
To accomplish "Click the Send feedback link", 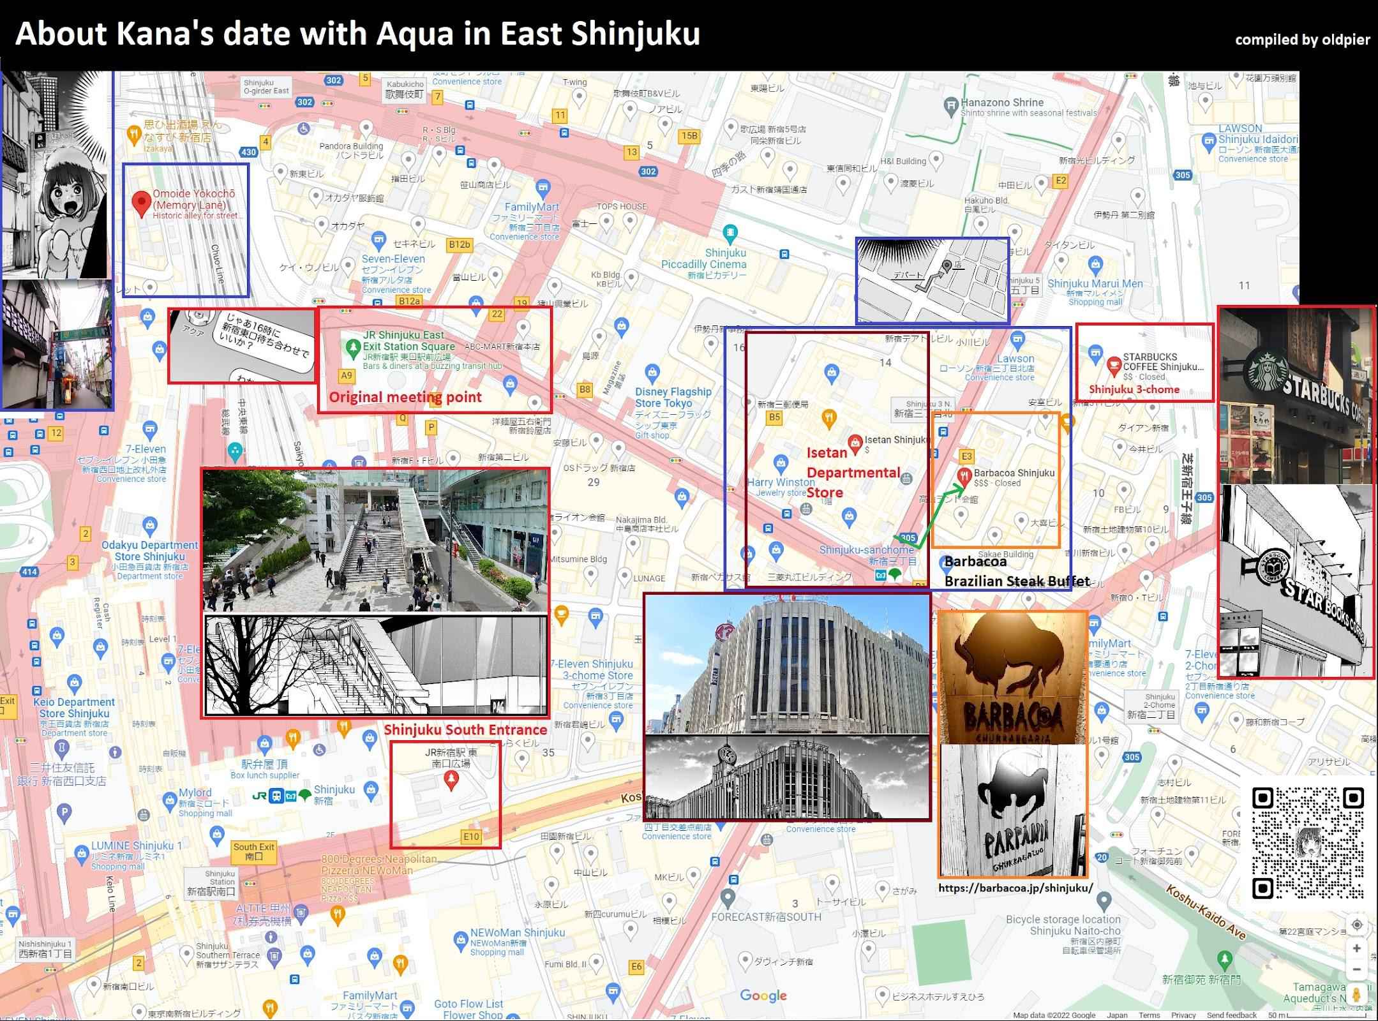I will pos(1231,1015).
